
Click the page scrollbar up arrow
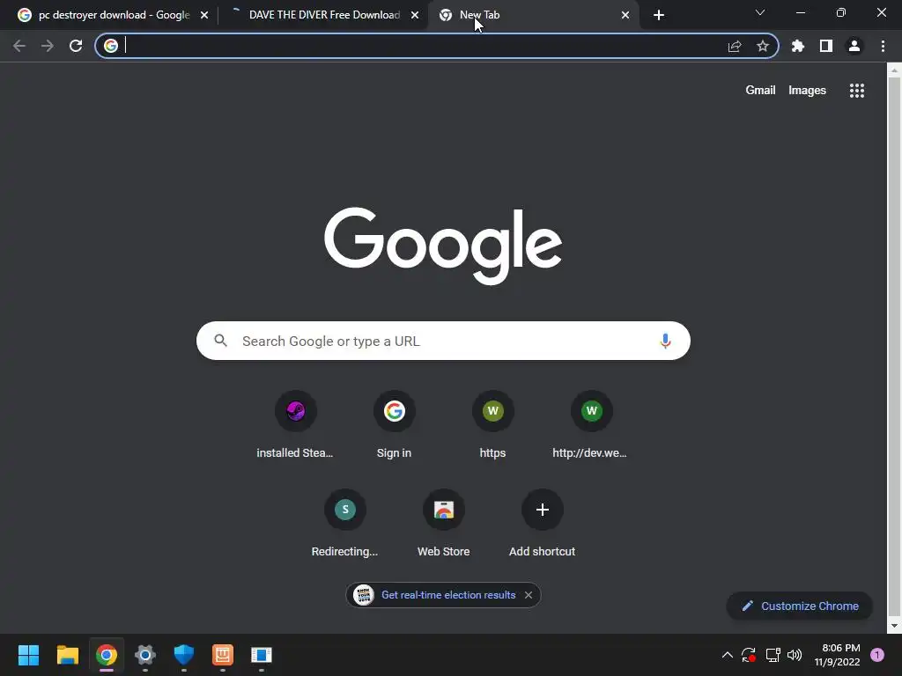[x=894, y=70]
